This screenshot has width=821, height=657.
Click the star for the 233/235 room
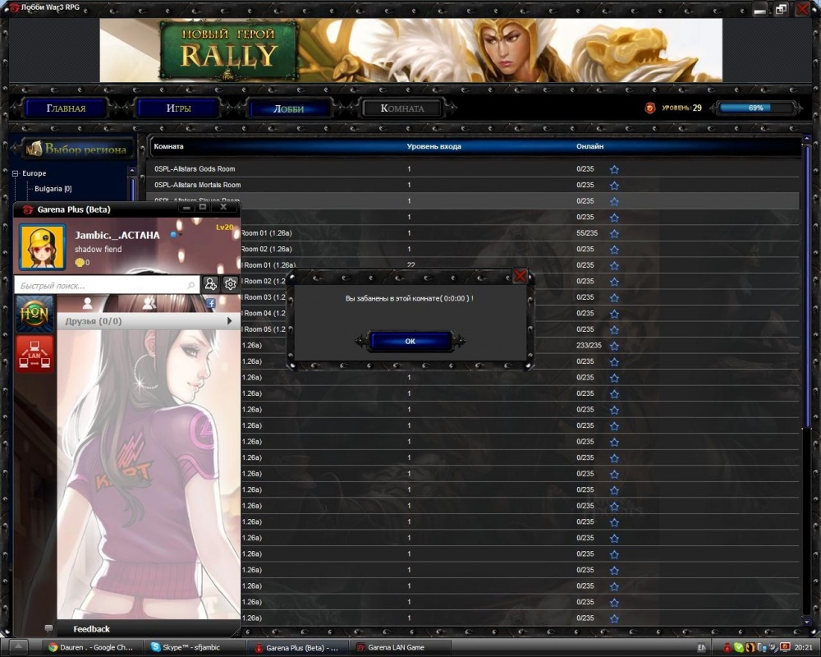(614, 346)
